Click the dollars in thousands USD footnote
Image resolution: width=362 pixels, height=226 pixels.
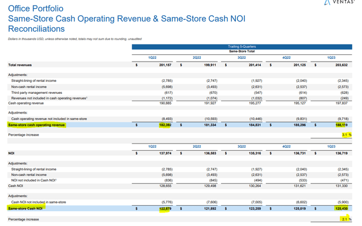pyautogui.click(x=74, y=38)
